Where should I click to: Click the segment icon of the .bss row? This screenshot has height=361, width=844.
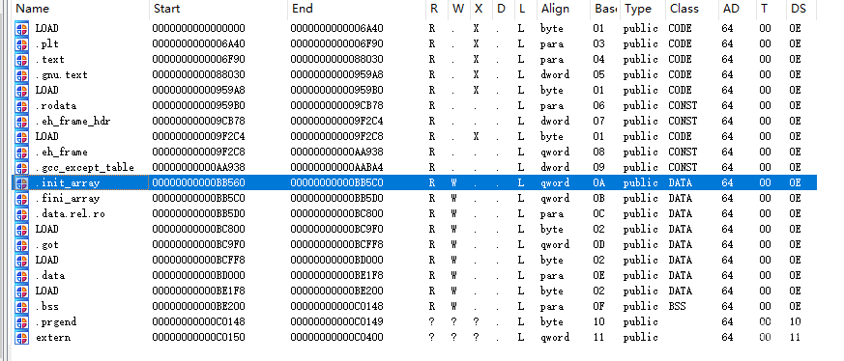[21, 307]
